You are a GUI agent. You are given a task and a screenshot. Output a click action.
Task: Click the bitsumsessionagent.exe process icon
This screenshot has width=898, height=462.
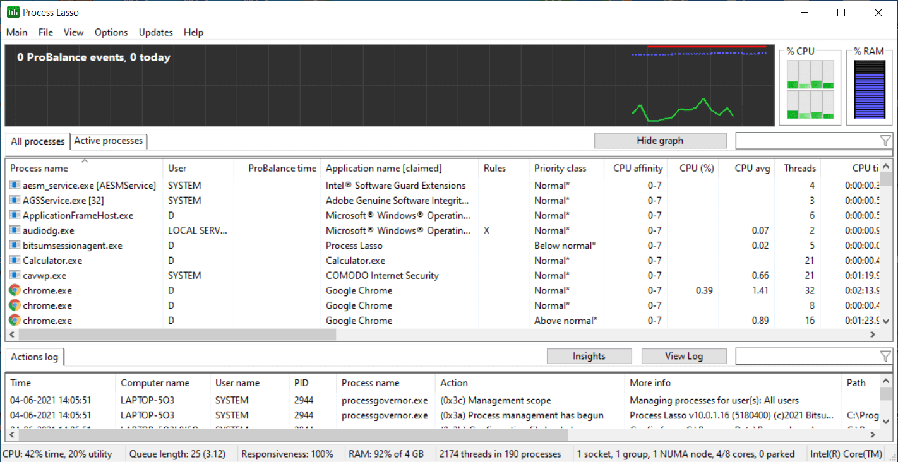[x=15, y=246]
